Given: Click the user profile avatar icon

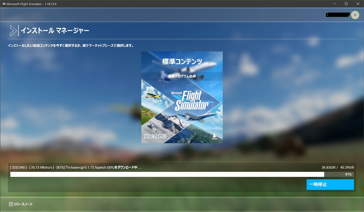Looking at the screenshot, I should click(x=355, y=15).
